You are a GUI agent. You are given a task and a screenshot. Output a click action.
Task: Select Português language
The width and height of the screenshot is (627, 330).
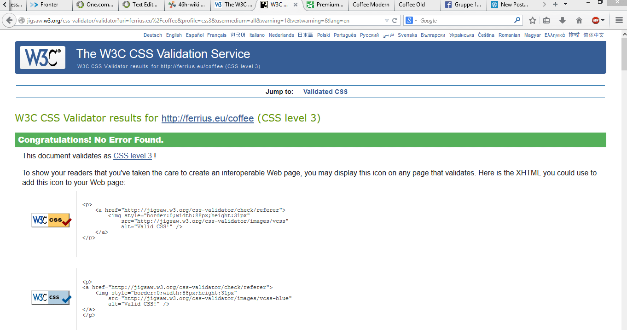pyautogui.click(x=345, y=35)
